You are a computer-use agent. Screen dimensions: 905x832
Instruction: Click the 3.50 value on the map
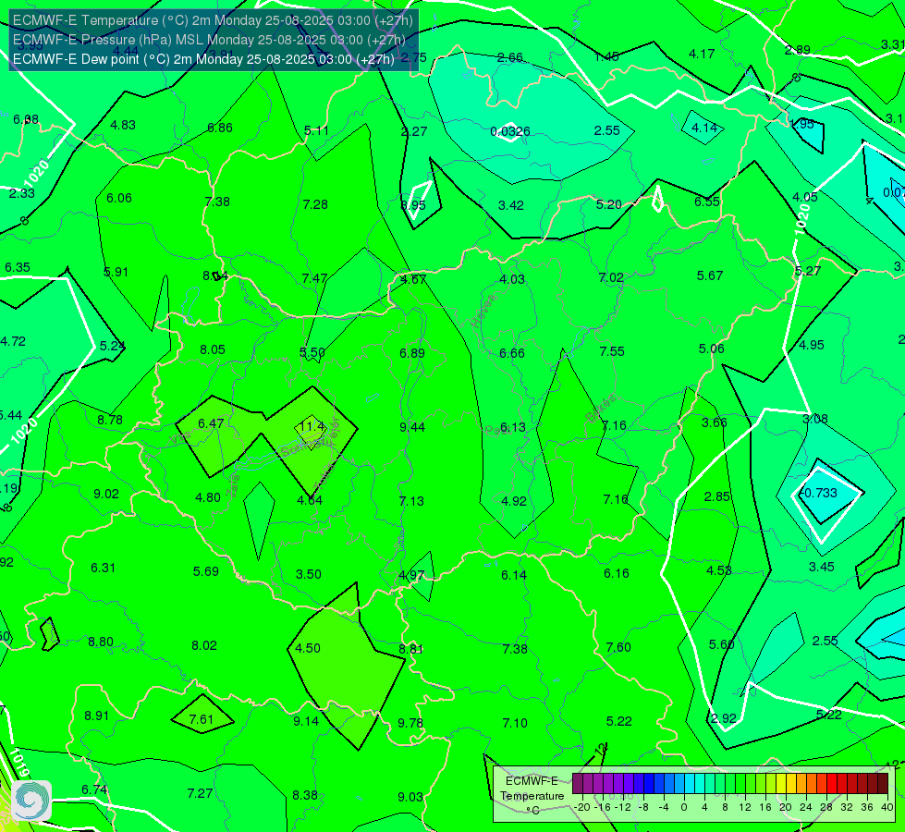308,574
